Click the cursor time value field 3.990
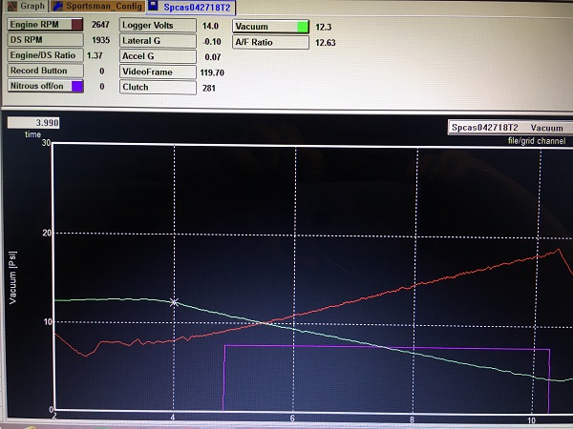 pyautogui.click(x=35, y=123)
